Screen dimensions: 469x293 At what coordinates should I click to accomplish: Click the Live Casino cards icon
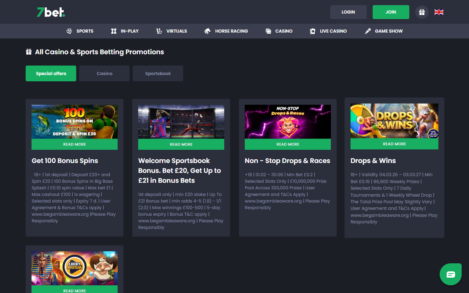313,31
